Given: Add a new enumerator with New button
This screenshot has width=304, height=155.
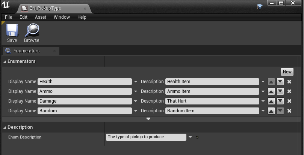Looking at the screenshot, I should [x=287, y=72].
